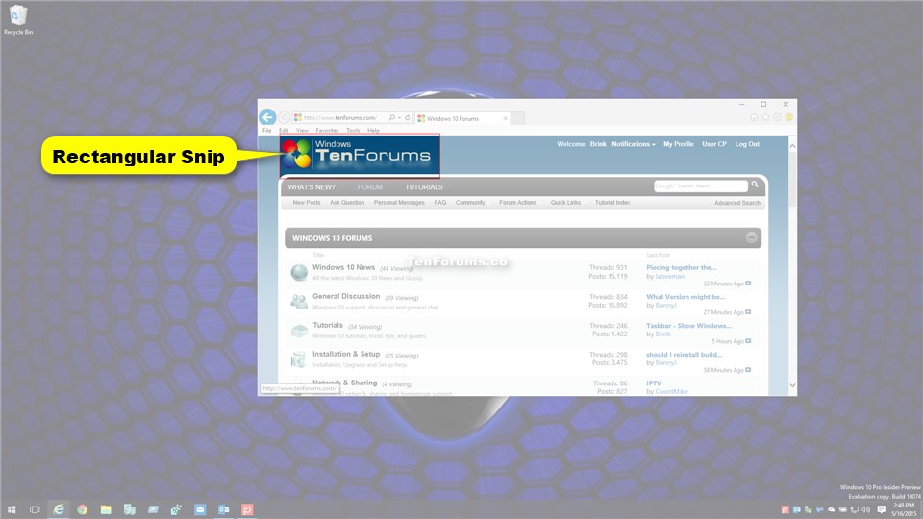Screen dimensions: 923x519
Task: Click the labeeman poster name
Action: tap(670, 276)
